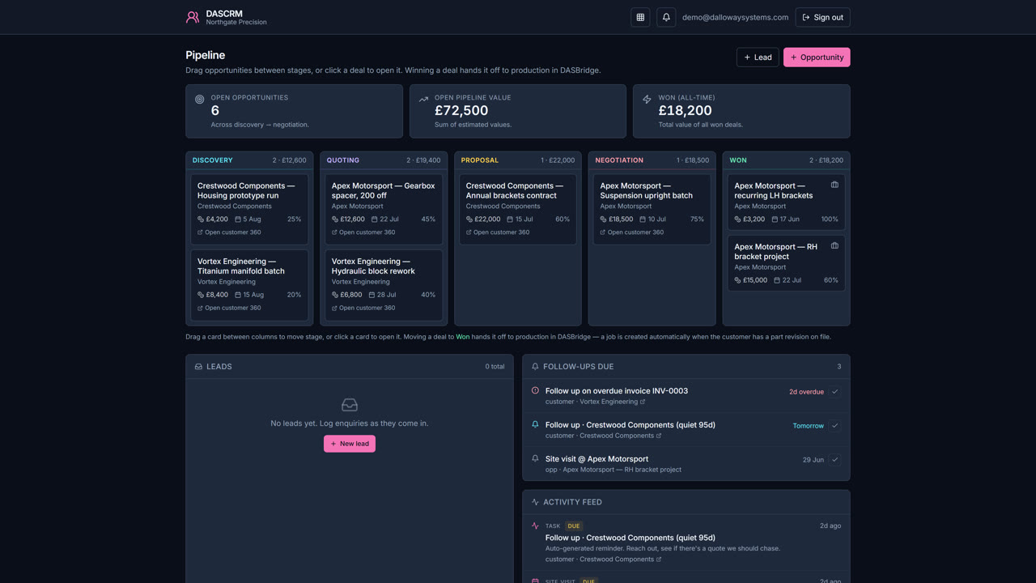Click demo@dallowaysystems.com account email
Image resolution: width=1036 pixels, height=583 pixels.
(x=735, y=17)
